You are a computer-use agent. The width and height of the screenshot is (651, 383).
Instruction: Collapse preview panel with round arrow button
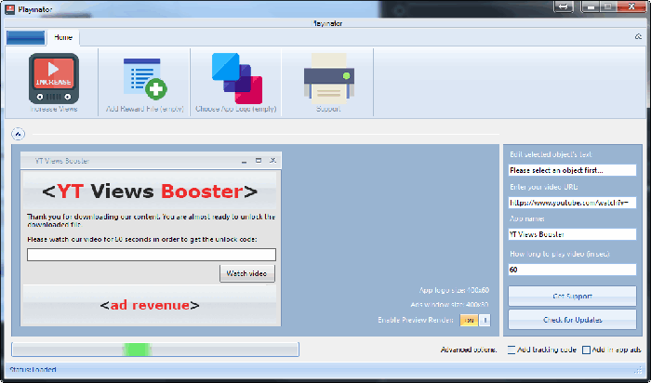[18, 134]
